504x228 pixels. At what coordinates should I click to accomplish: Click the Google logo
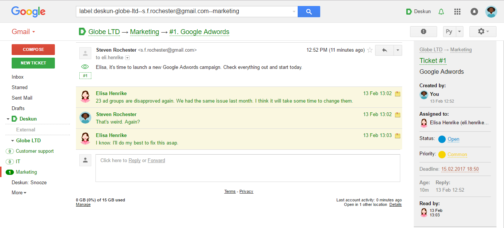click(28, 12)
